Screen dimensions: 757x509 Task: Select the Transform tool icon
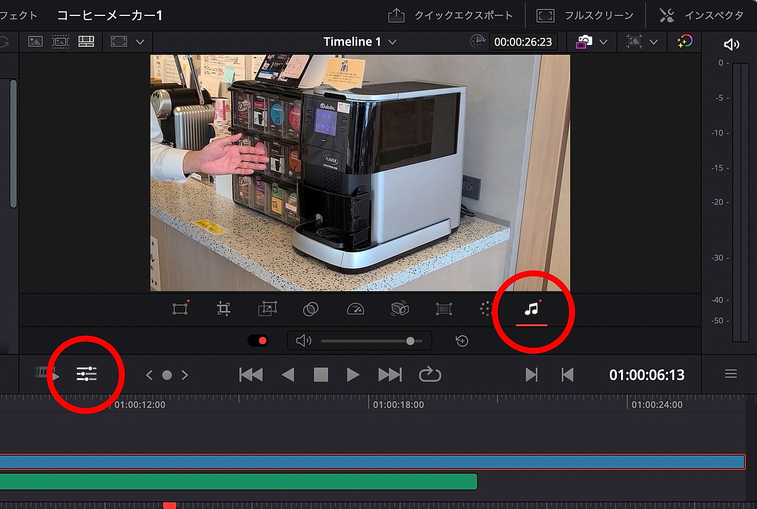point(180,309)
